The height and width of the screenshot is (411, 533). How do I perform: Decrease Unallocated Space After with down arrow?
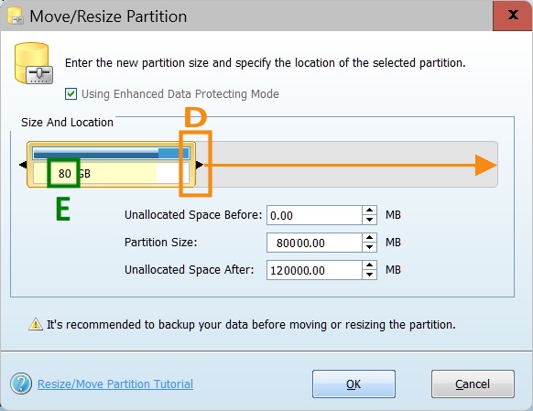coord(369,275)
